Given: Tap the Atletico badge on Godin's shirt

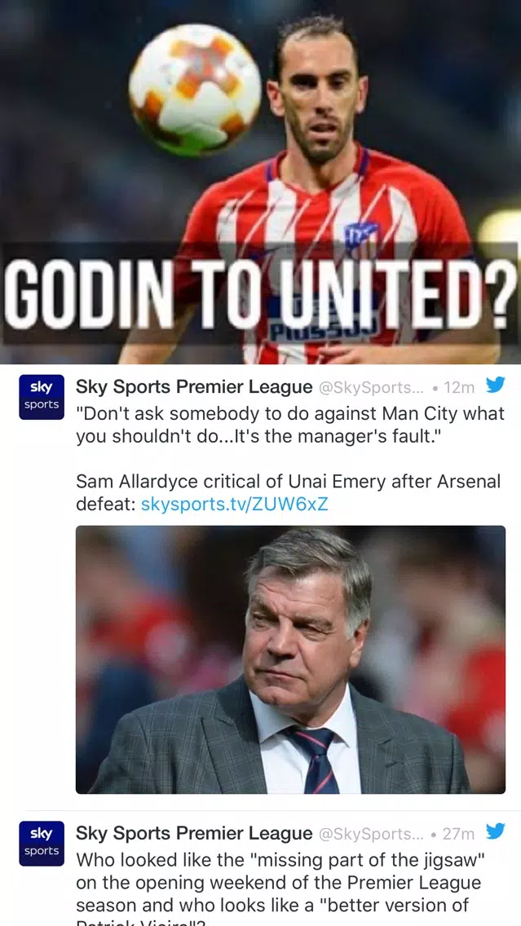Looking at the screenshot, I should click(x=361, y=235).
